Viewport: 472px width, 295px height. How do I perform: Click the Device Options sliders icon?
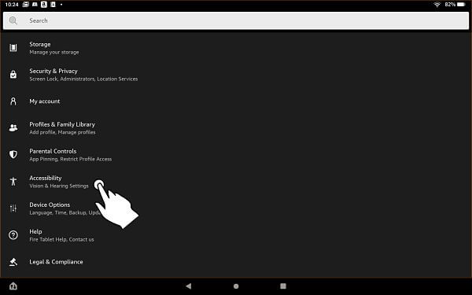pos(13,208)
